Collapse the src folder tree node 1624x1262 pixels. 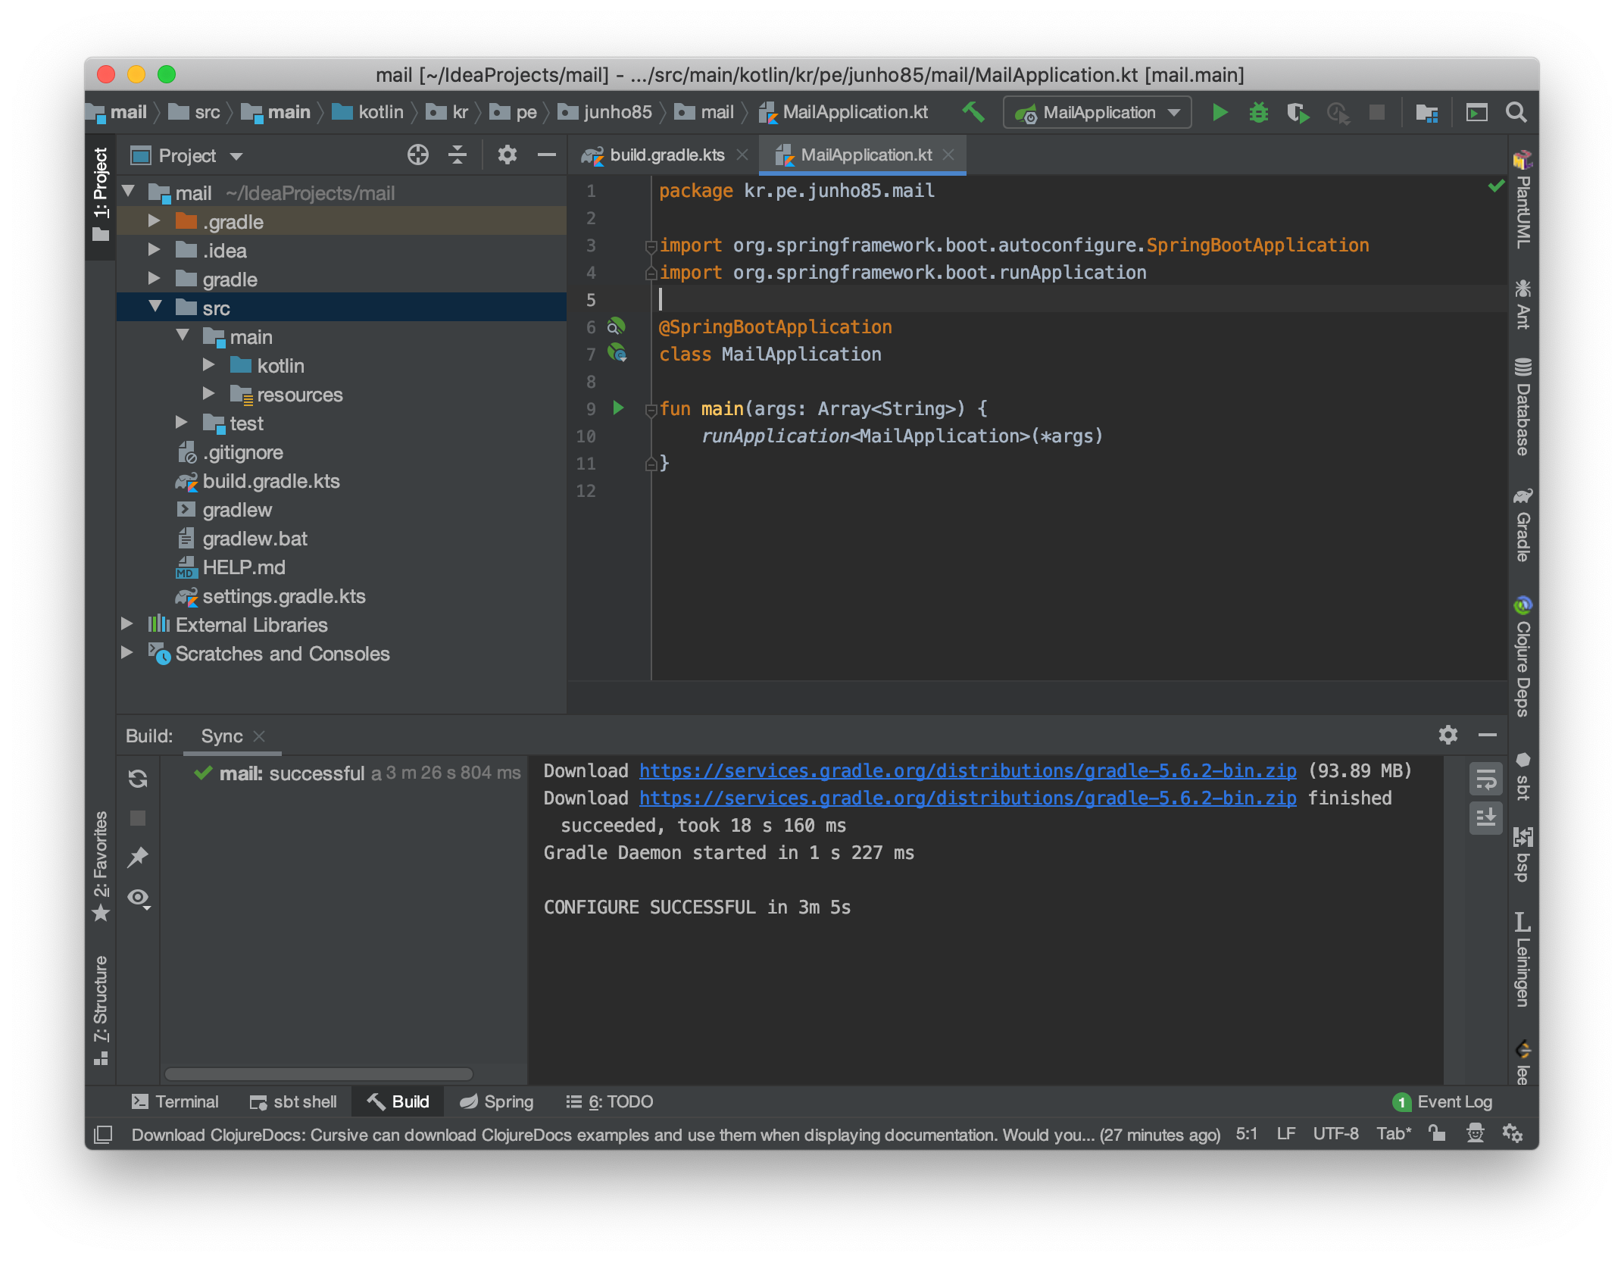coord(155,308)
